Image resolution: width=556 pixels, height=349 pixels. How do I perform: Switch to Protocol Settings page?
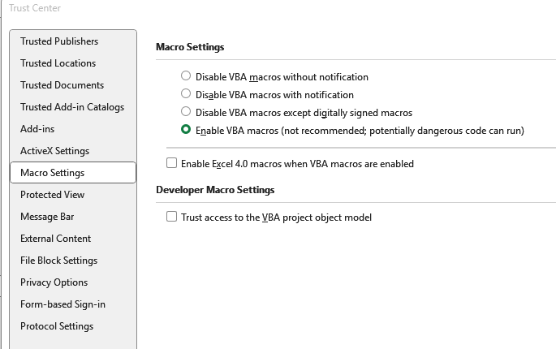pos(57,326)
